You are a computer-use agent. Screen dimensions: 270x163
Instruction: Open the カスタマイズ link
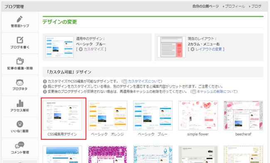[x=94, y=49]
